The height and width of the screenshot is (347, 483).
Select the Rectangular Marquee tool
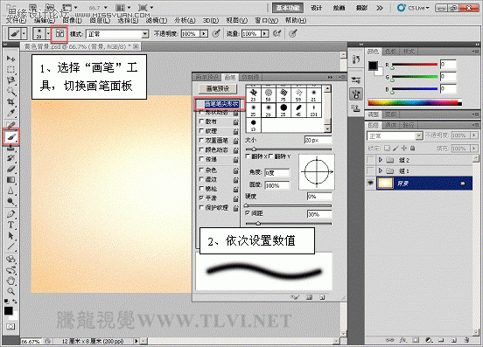pos(10,69)
